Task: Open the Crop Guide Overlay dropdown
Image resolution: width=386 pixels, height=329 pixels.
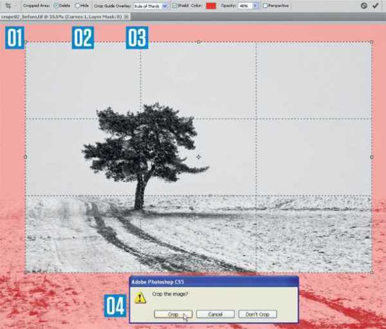Action: (x=165, y=5)
